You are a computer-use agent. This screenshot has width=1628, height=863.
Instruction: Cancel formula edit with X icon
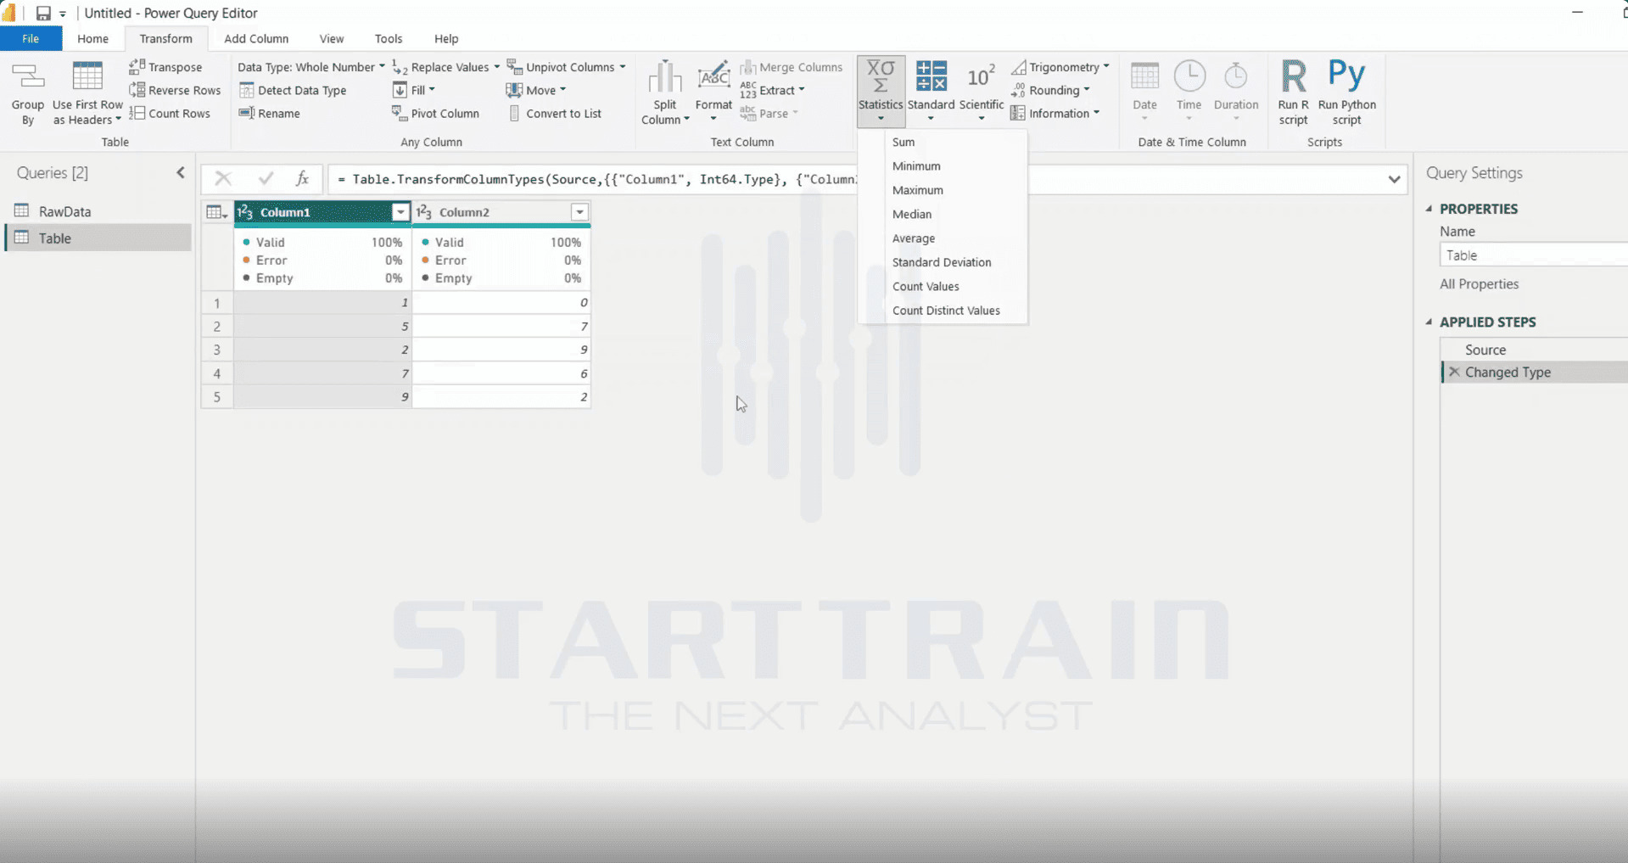223,178
